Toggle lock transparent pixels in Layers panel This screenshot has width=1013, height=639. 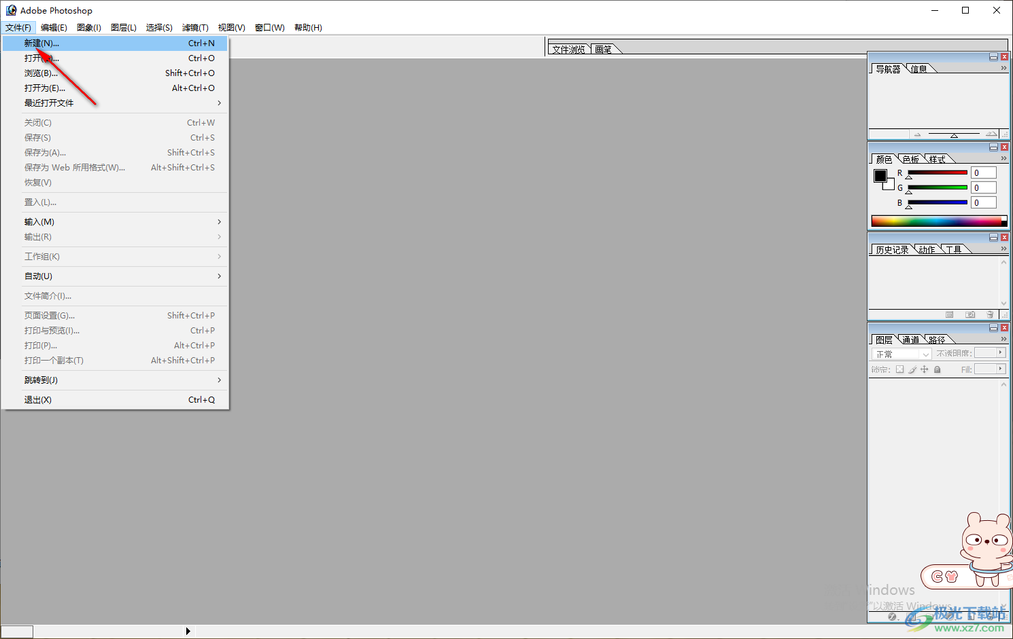tap(899, 369)
